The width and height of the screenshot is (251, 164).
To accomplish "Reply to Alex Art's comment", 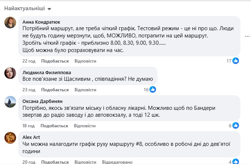I will coord(85,162).
